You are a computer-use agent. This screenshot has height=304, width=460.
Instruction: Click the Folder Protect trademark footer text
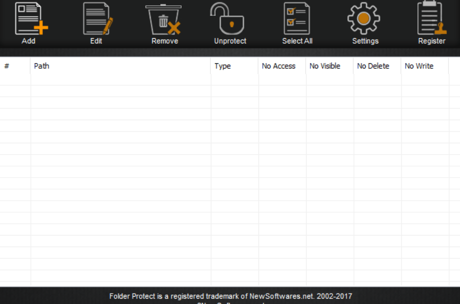point(231,296)
